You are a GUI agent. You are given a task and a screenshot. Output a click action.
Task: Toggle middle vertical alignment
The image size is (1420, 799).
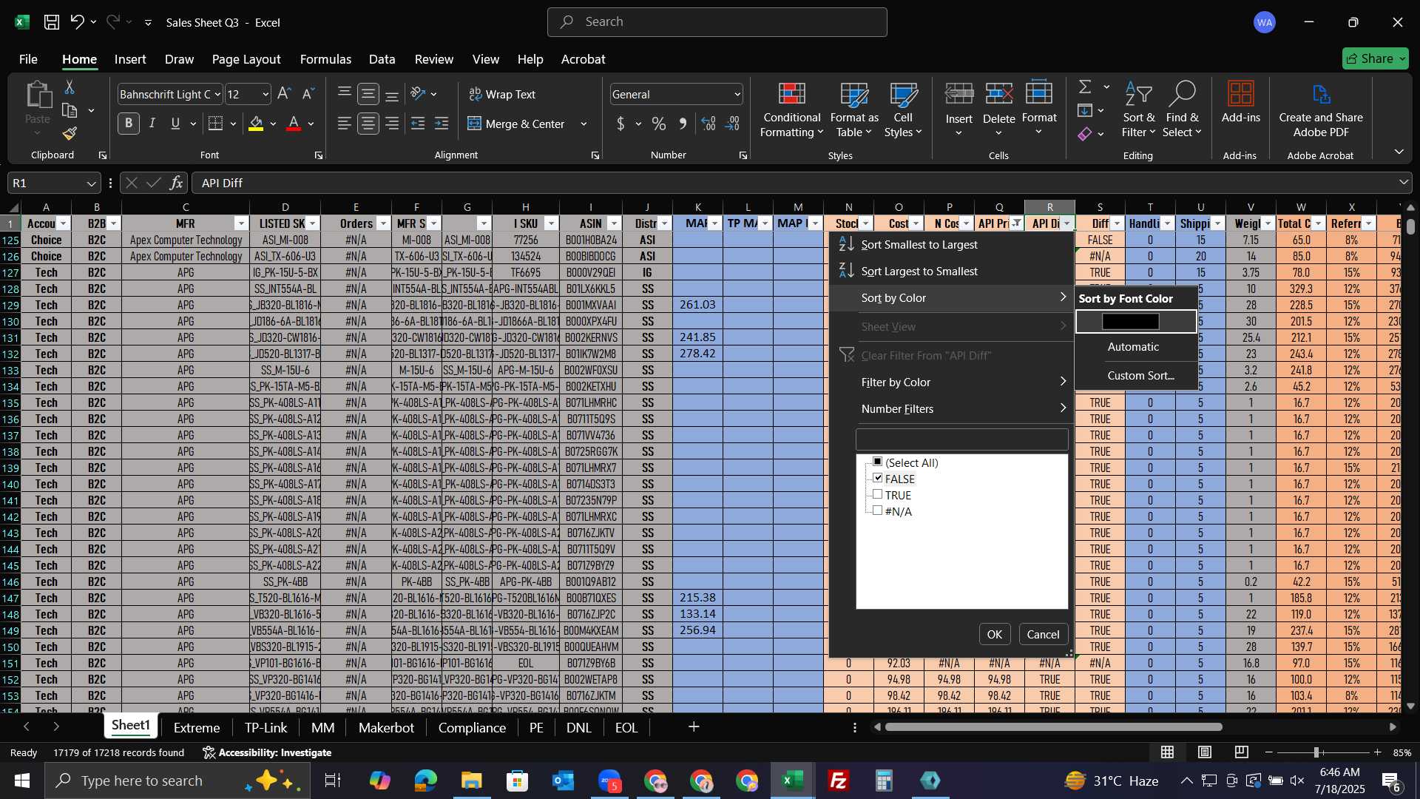point(368,94)
